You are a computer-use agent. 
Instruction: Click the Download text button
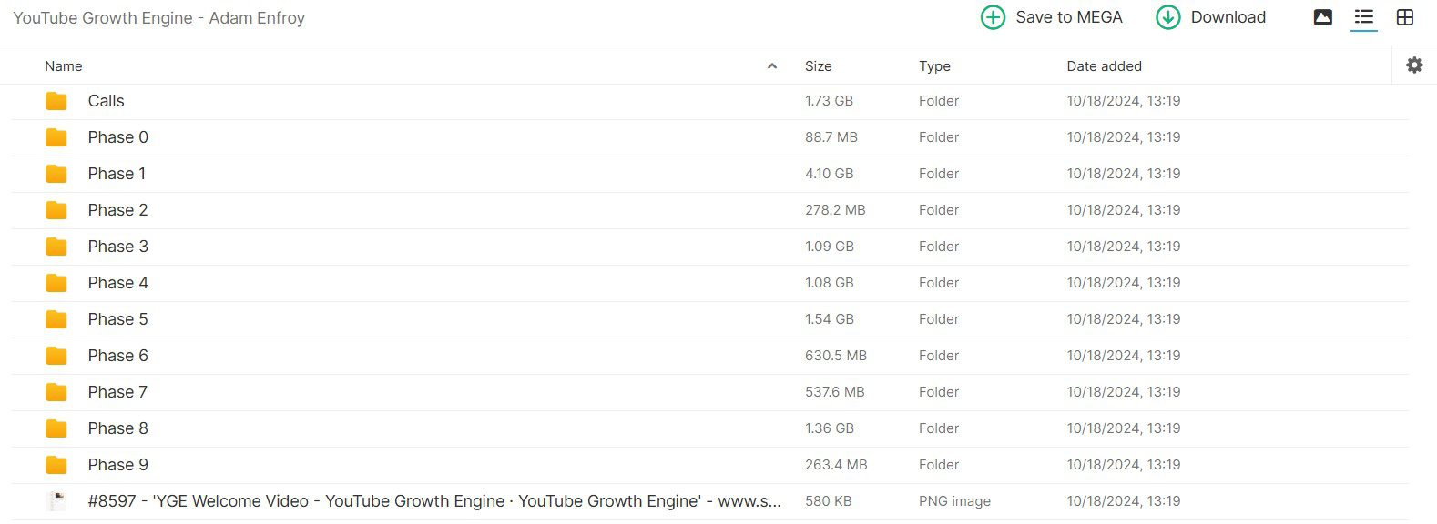point(1228,17)
